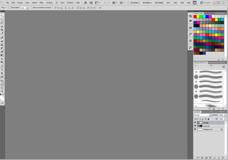
Task: Click the Add layer style icon
Action: [202, 158]
